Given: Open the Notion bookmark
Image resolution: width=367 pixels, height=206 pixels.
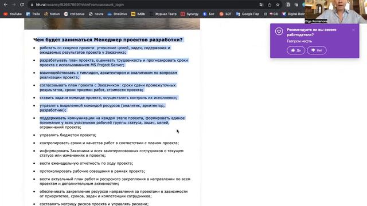Looking at the screenshot, I should coord(52,14).
